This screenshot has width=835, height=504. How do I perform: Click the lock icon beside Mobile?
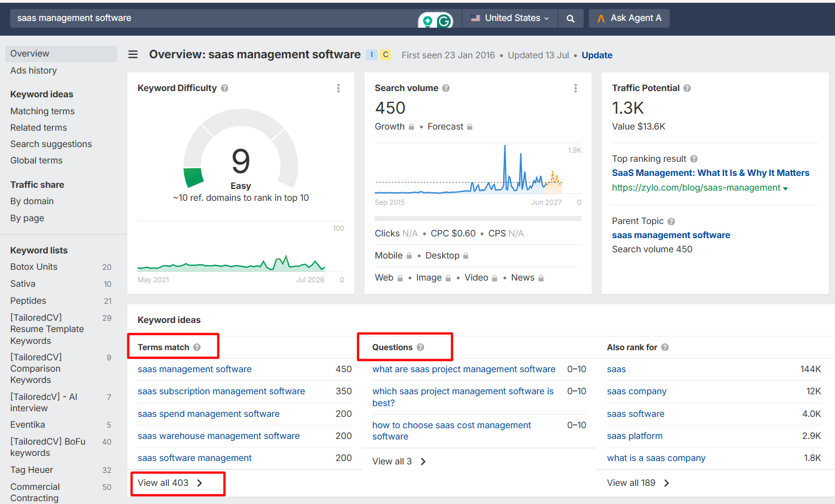[409, 256]
